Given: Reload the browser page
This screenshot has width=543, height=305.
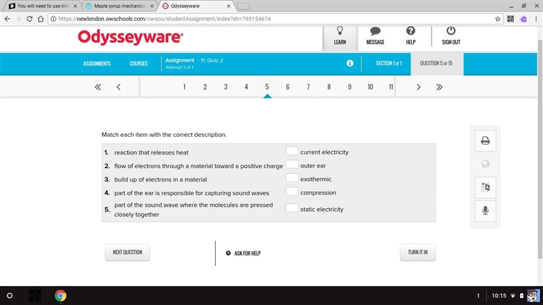Looking at the screenshot, I should [x=29, y=19].
